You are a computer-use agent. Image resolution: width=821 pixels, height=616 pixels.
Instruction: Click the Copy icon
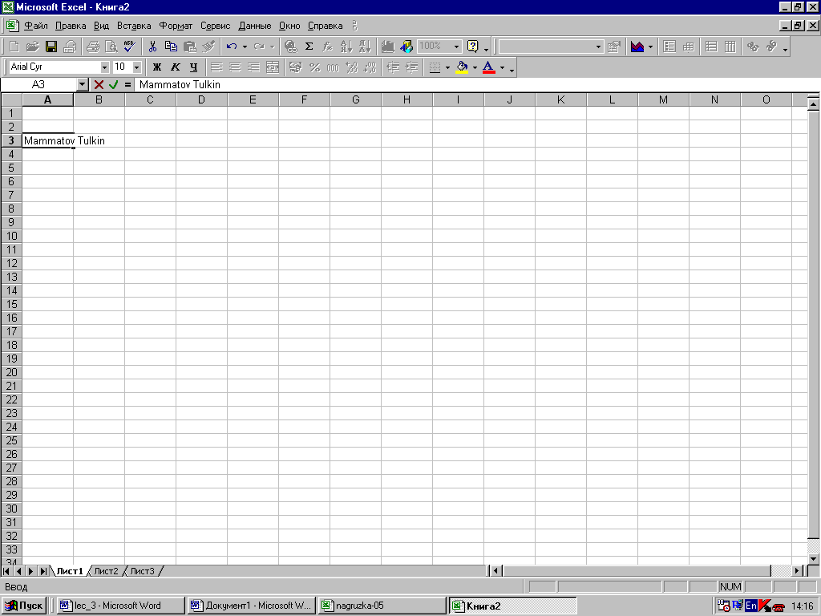coord(171,47)
